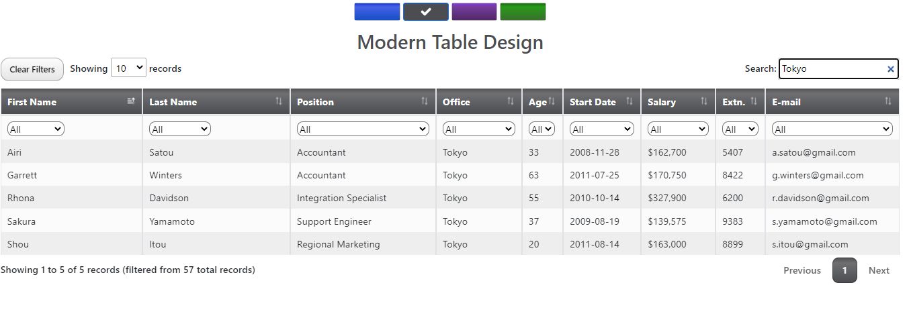Click the checked dark gray theme swatch
Screen dimensions: 909x334
[x=426, y=12]
